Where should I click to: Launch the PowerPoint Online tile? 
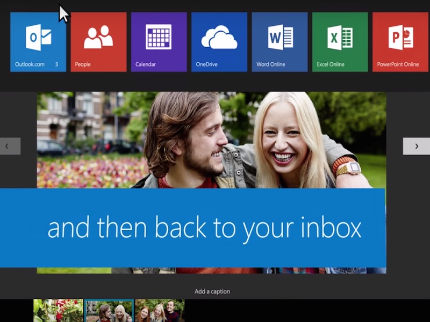[400, 42]
